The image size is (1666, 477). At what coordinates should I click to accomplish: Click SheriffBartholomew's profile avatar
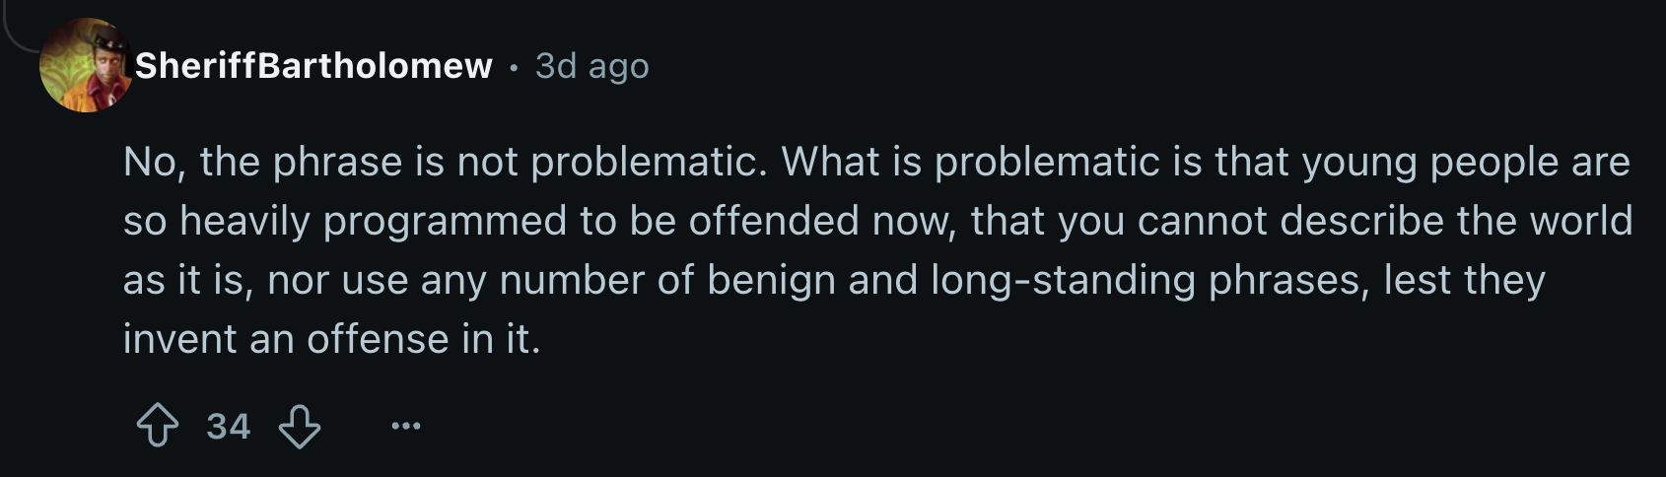pyautogui.click(x=86, y=66)
